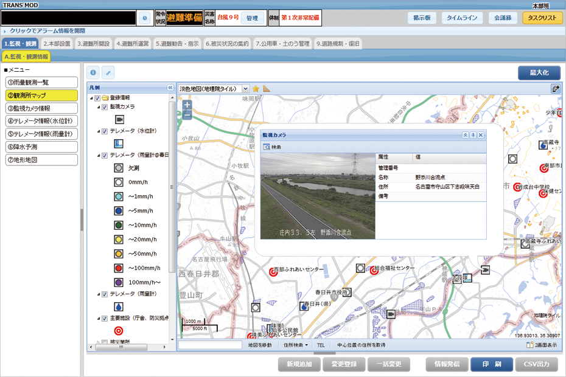Open ⑥降水予測 menu item
This screenshot has width=566, height=377.
[41, 147]
